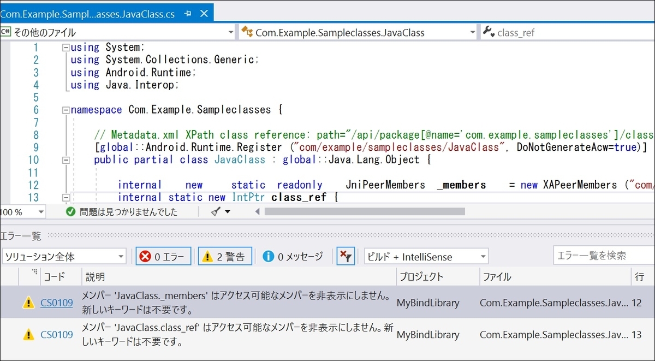
Task: Click warning icon on the class_ref row
Action: (x=28, y=335)
